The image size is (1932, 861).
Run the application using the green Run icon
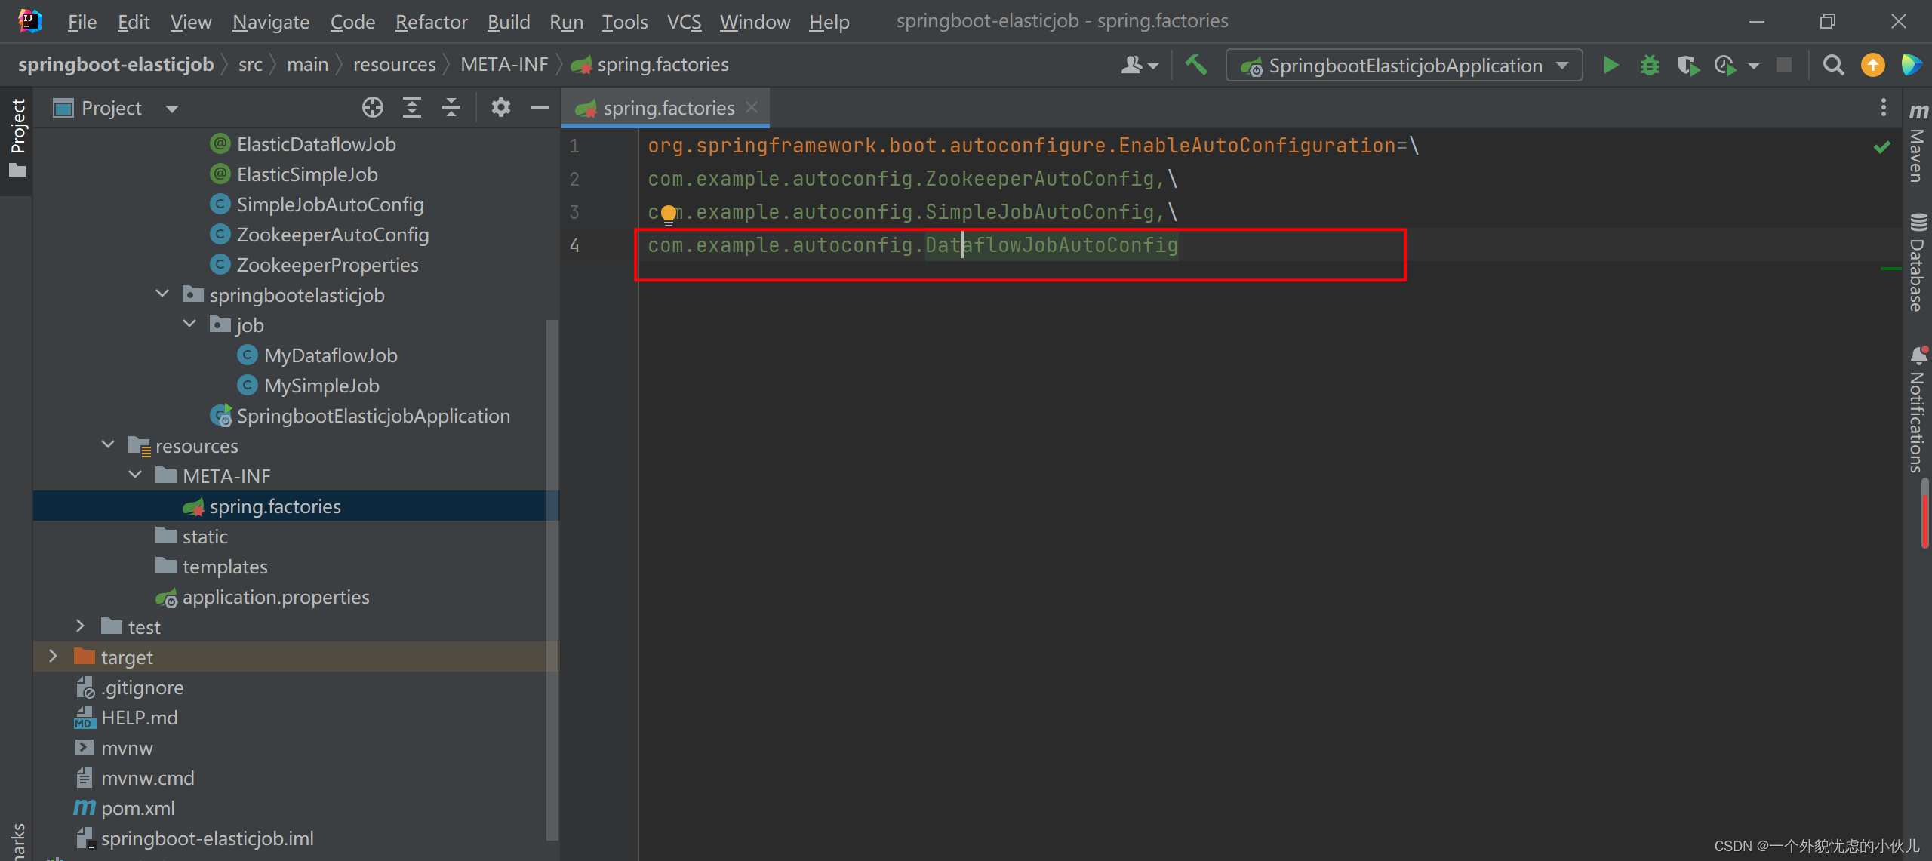1611,65
